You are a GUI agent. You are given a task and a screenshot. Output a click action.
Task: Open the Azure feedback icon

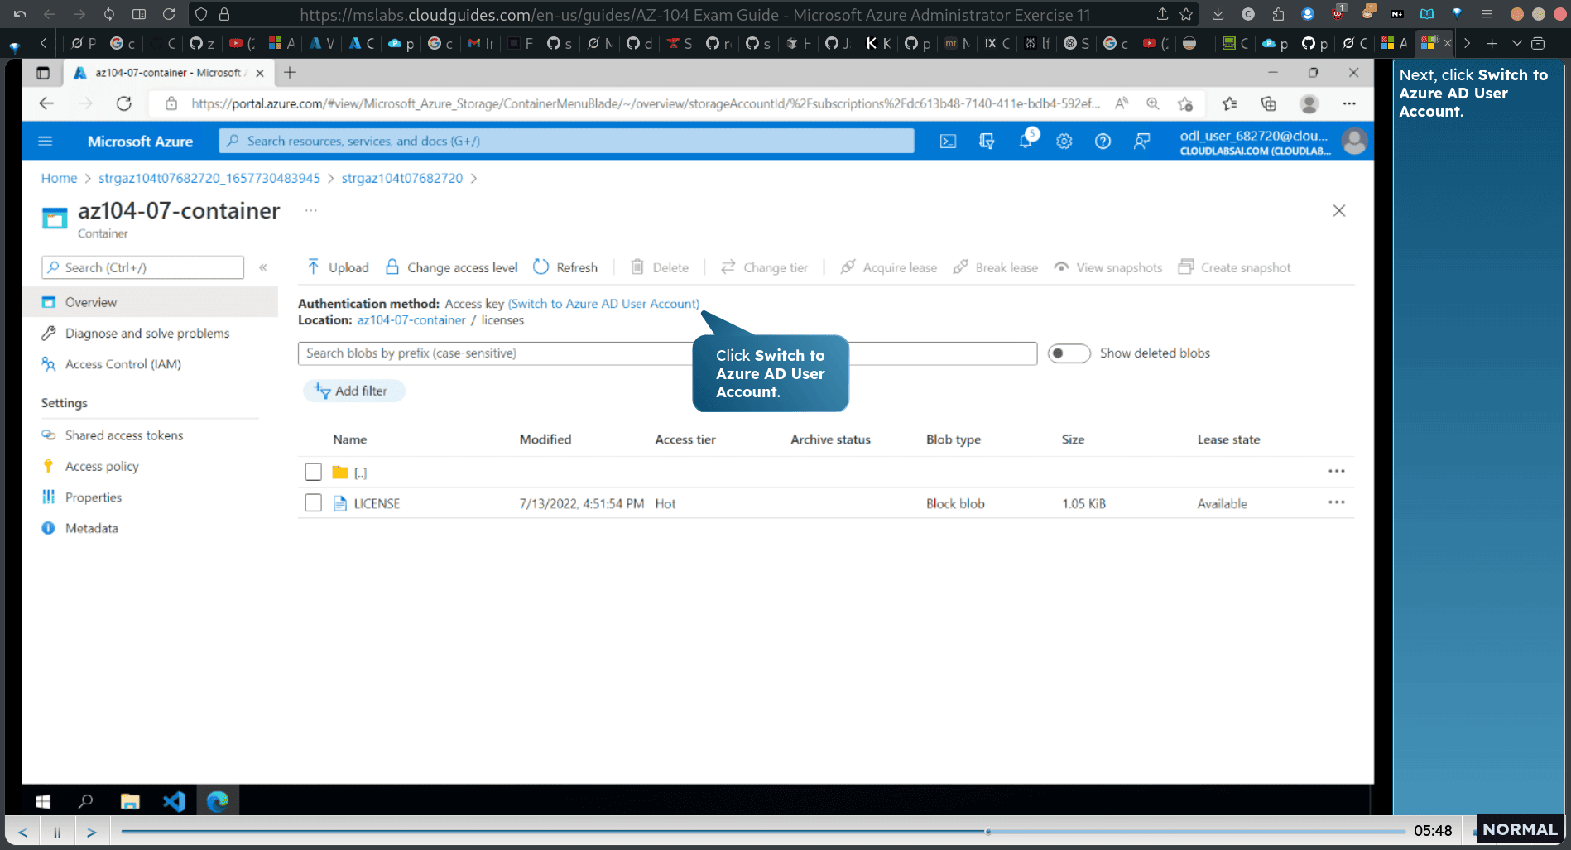(1141, 142)
